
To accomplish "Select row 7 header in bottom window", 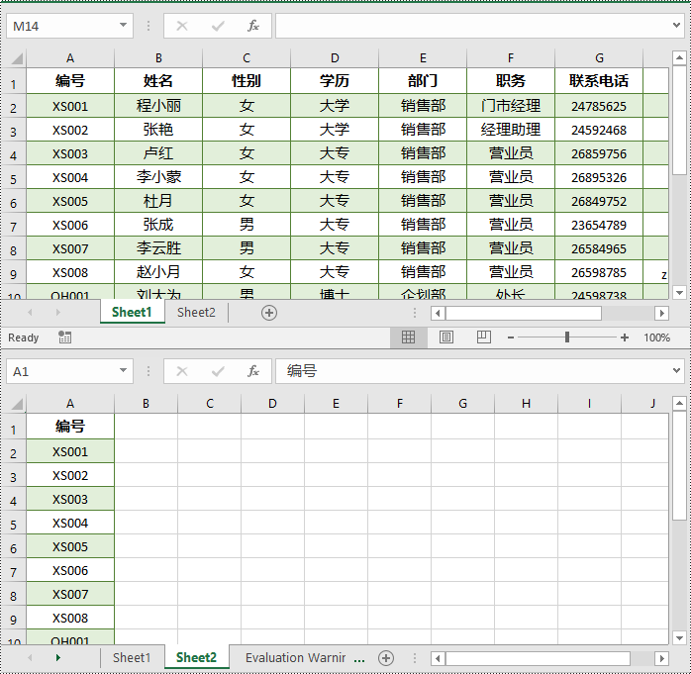I will [x=13, y=572].
